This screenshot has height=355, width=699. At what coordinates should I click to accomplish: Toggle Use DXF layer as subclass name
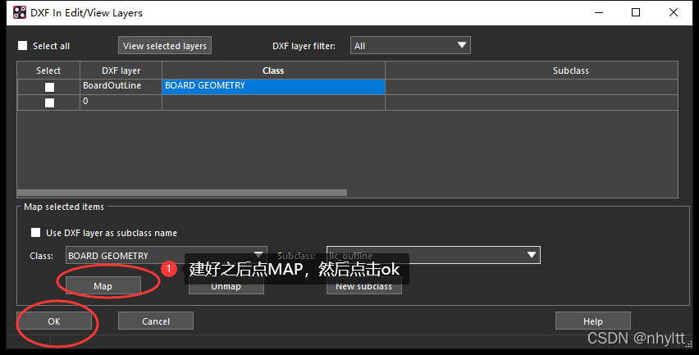click(x=35, y=233)
